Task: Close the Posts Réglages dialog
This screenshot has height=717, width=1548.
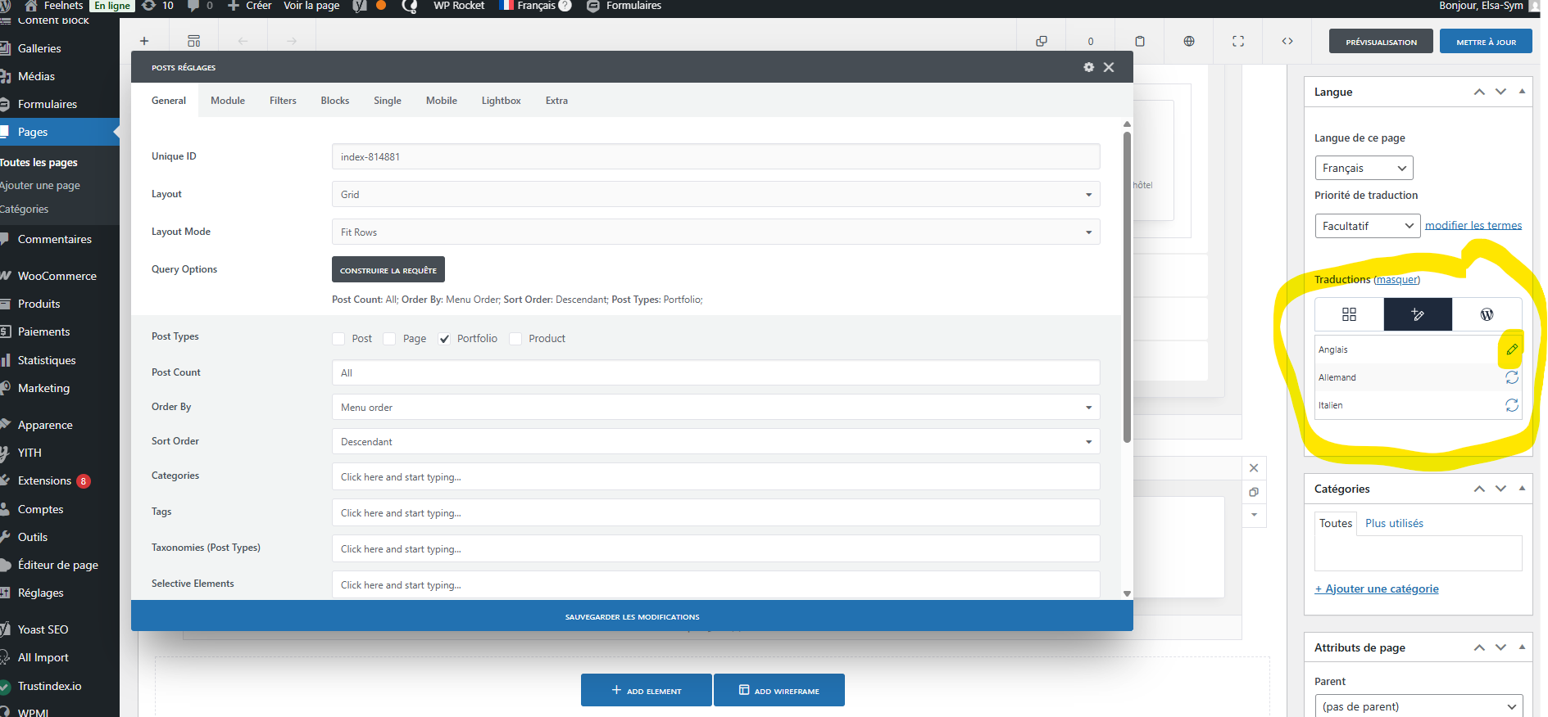Action: coord(1109,67)
